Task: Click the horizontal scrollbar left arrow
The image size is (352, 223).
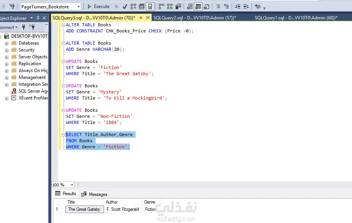Action: [x=77, y=185]
